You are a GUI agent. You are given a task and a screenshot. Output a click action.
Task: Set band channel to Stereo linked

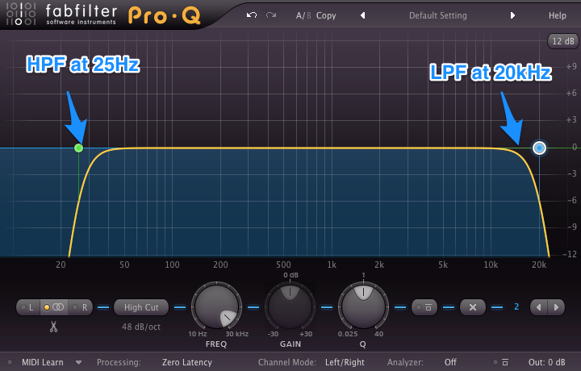coord(54,307)
